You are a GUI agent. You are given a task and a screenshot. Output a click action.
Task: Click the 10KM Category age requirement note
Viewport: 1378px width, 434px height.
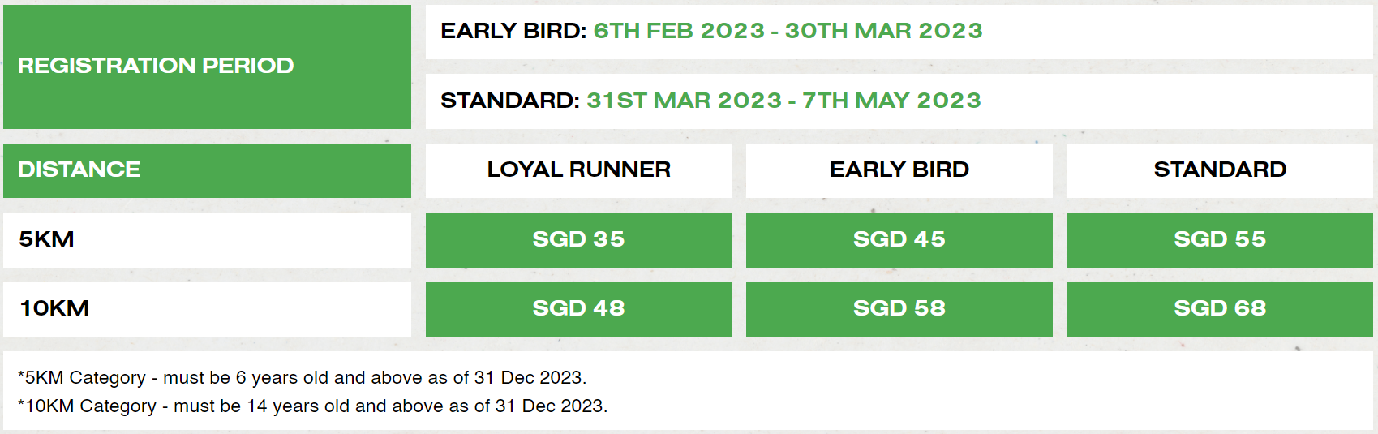click(x=312, y=406)
